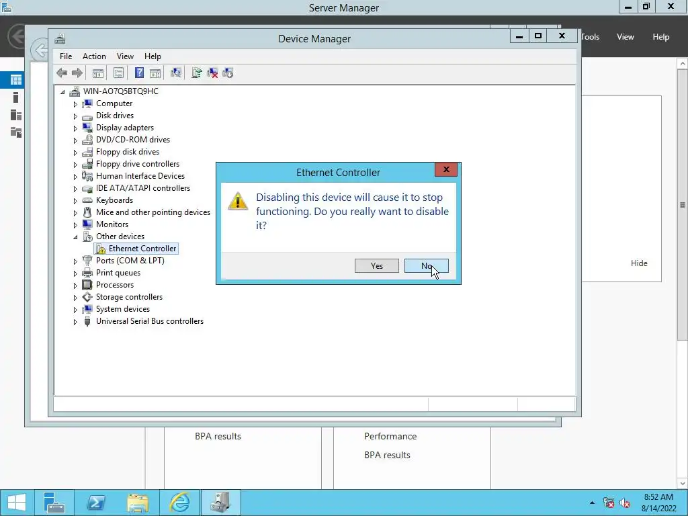The image size is (688, 516).
Task: Click the Windows Start button
Action: click(x=17, y=503)
